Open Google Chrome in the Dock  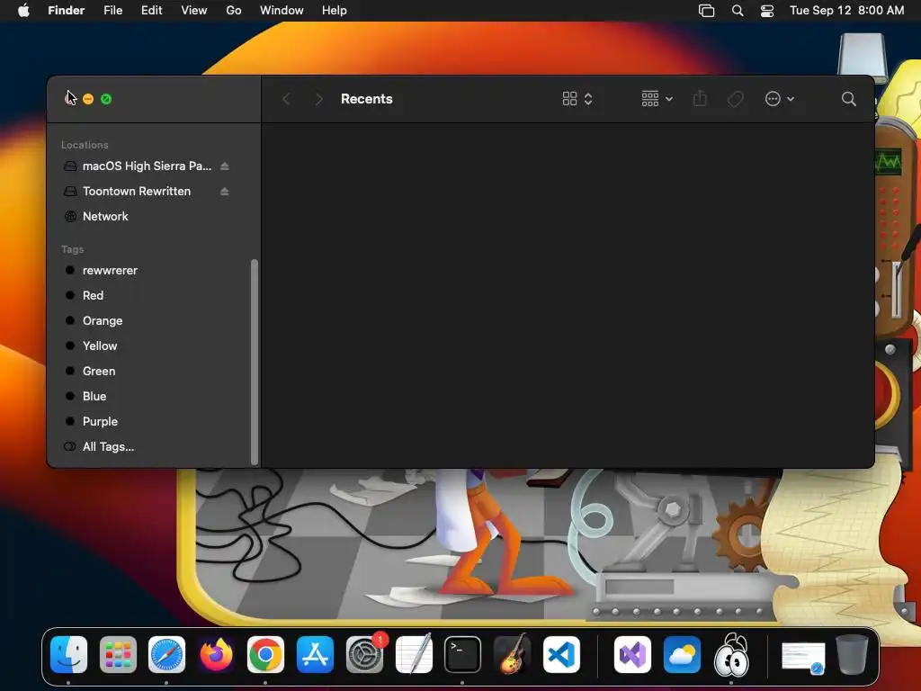click(x=265, y=655)
